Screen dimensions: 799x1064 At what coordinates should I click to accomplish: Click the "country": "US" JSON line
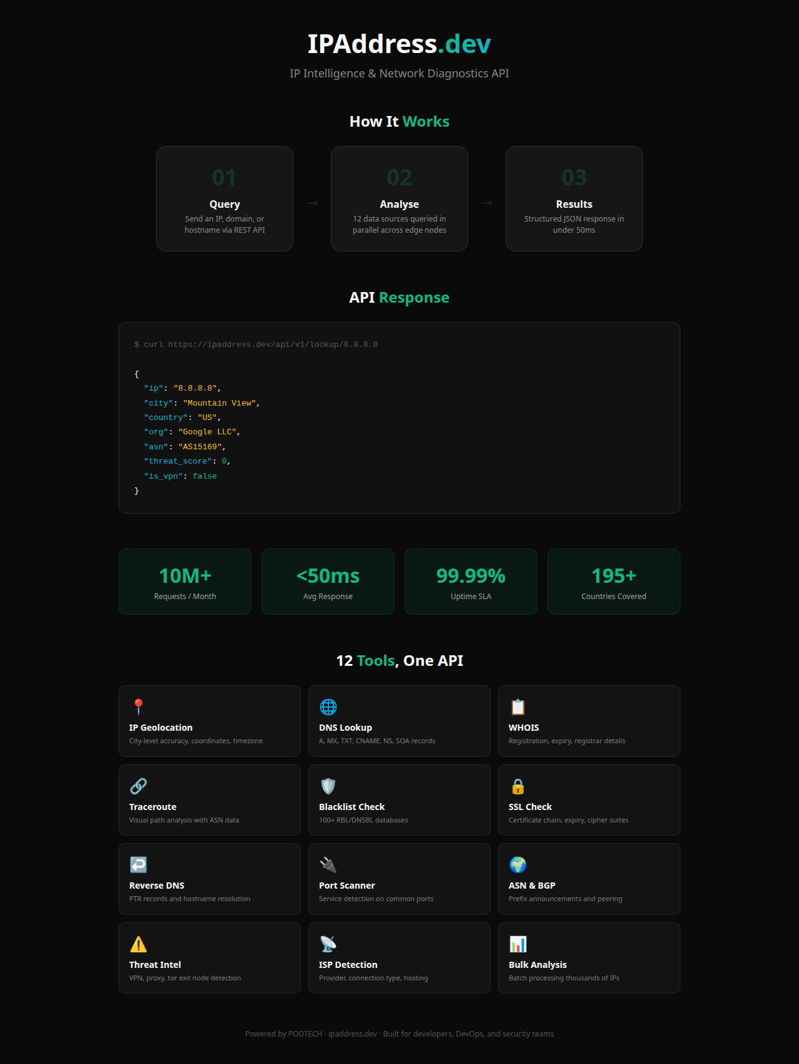tap(182, 417)
